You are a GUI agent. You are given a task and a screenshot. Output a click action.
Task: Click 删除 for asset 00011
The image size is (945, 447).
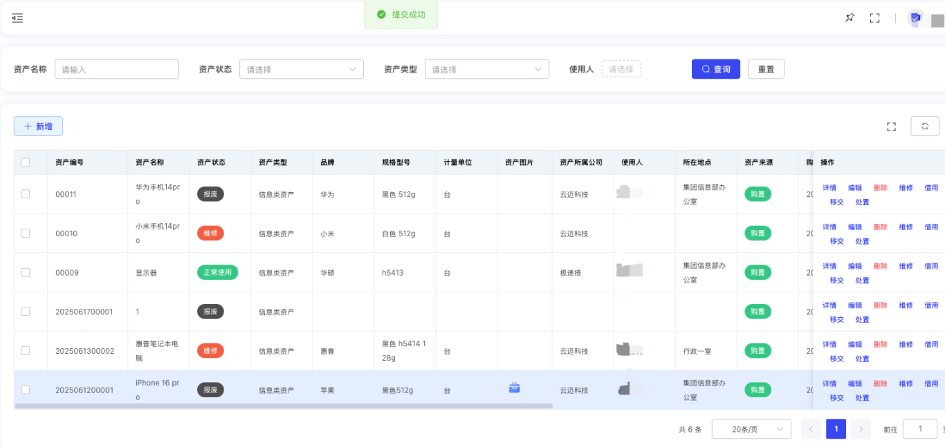point(880,188)
